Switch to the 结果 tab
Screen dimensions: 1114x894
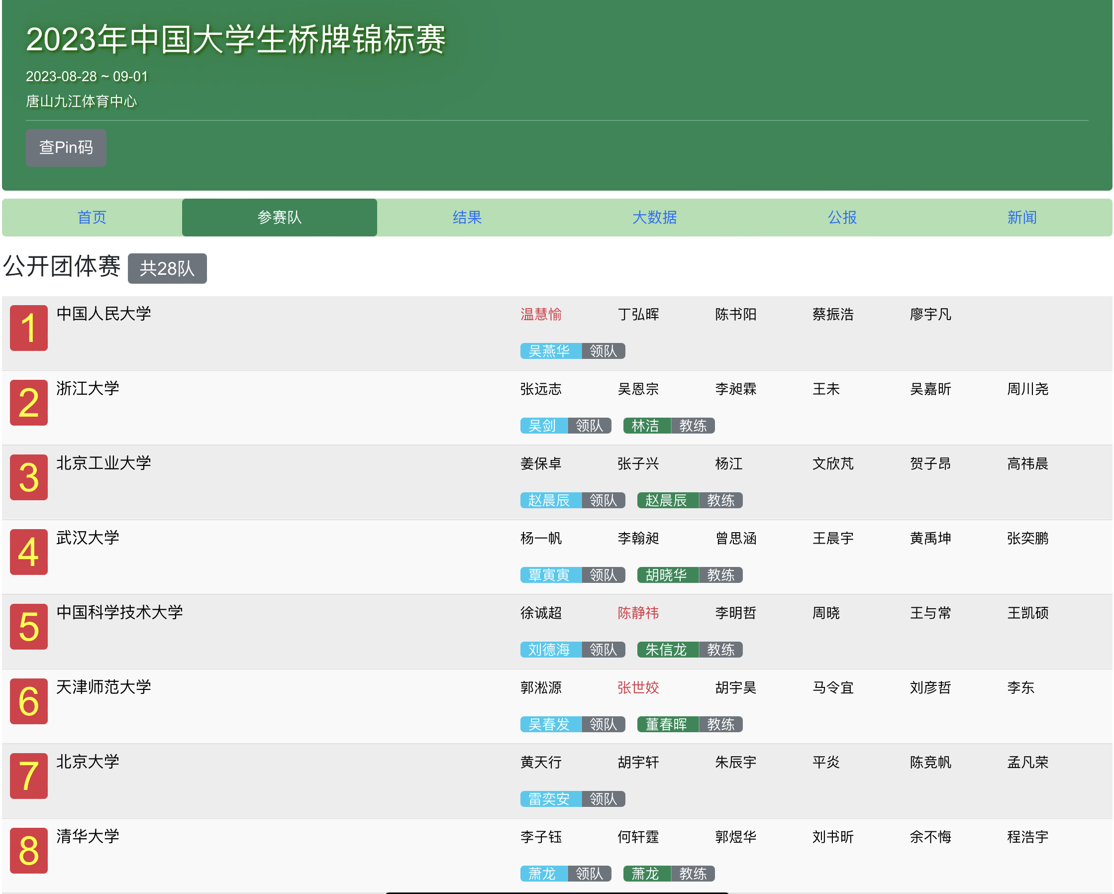467,217
